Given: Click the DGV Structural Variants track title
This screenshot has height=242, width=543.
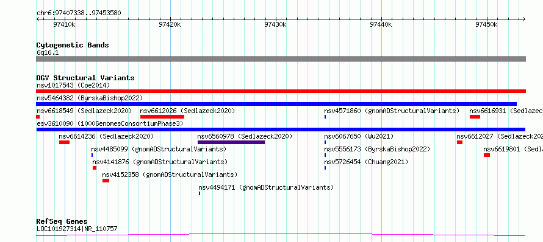Looking at the screenshot, I should pyautogui.click(x=85, y=78).
